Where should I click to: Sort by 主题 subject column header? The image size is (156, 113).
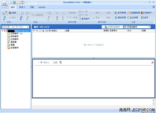point(84,31)
